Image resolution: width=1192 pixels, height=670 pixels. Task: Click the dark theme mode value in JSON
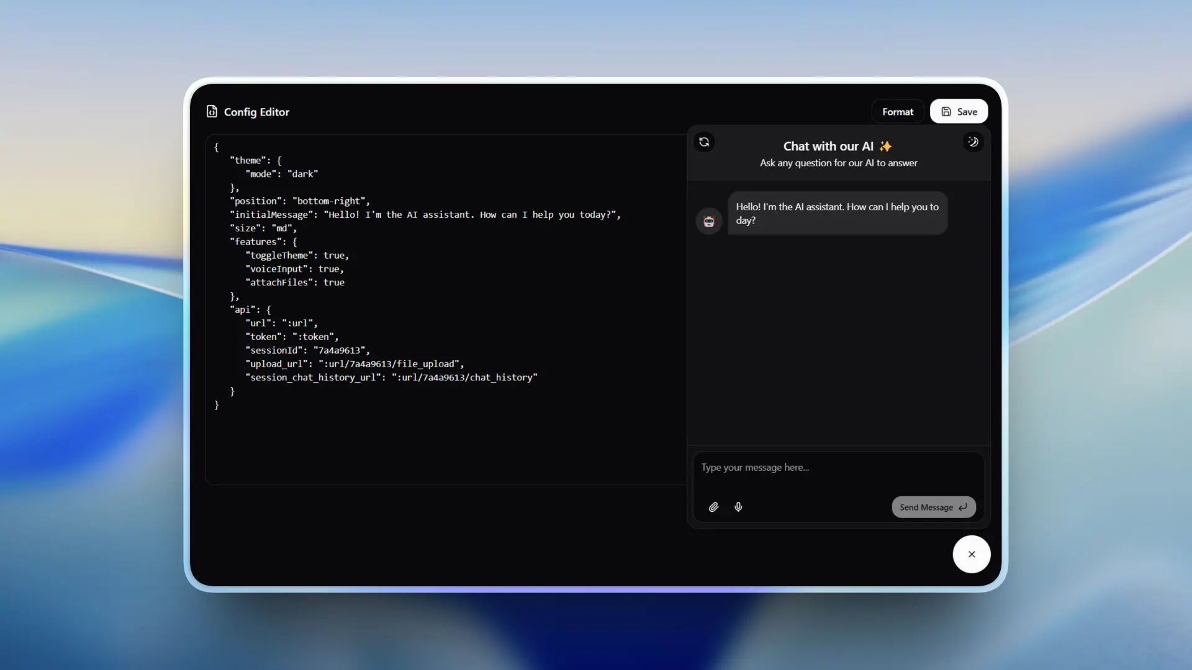(x=304, y=174)
